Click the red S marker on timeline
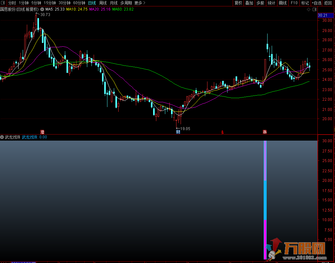Viewport: 335px width, 263px height. pyautogui.click(x=222, y=132)
